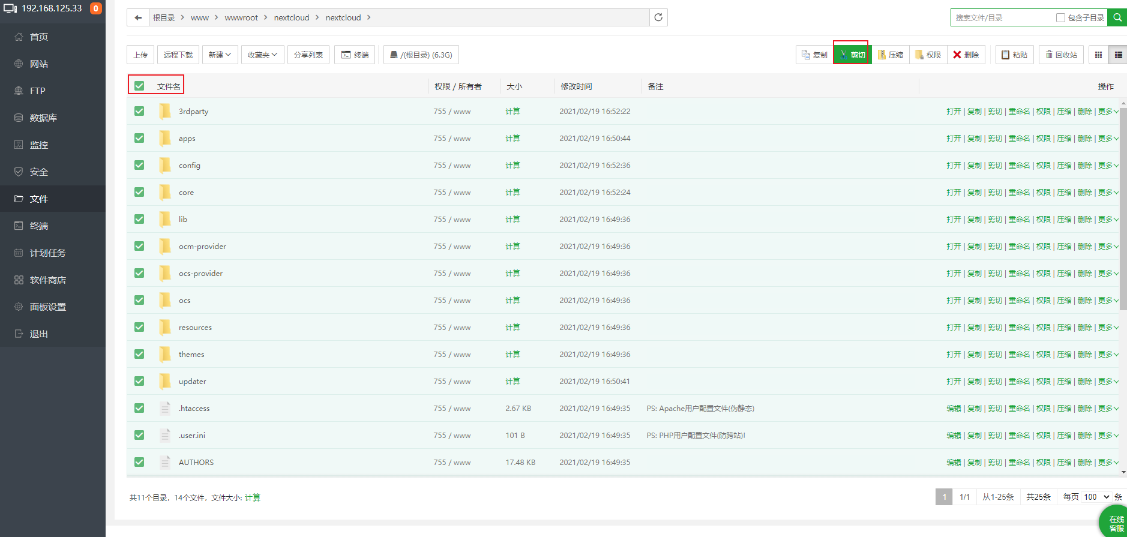
Task: Expand 更多 for resources row
Action: click(1108, 327)
